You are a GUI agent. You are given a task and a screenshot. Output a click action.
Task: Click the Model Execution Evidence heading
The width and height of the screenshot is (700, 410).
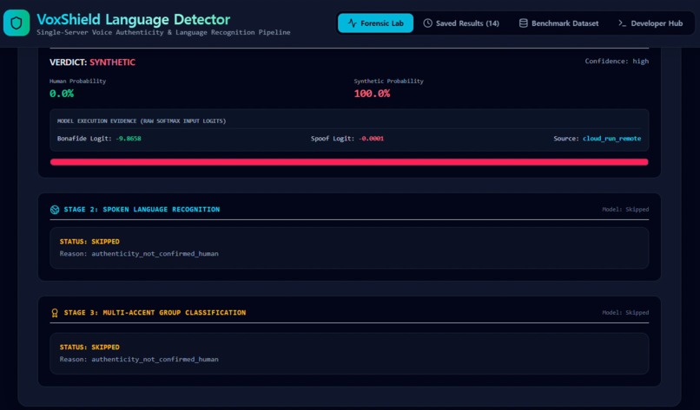click(142, 120)
